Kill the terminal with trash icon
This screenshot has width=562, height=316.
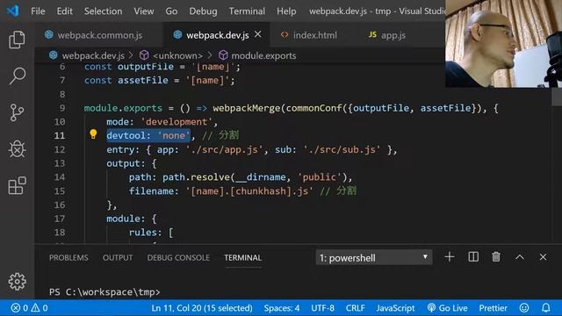coord(496,257)
